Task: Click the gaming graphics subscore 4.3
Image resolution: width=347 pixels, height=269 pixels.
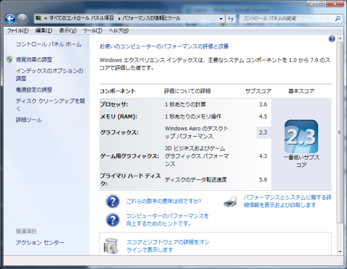Action: tap(263, 156)
